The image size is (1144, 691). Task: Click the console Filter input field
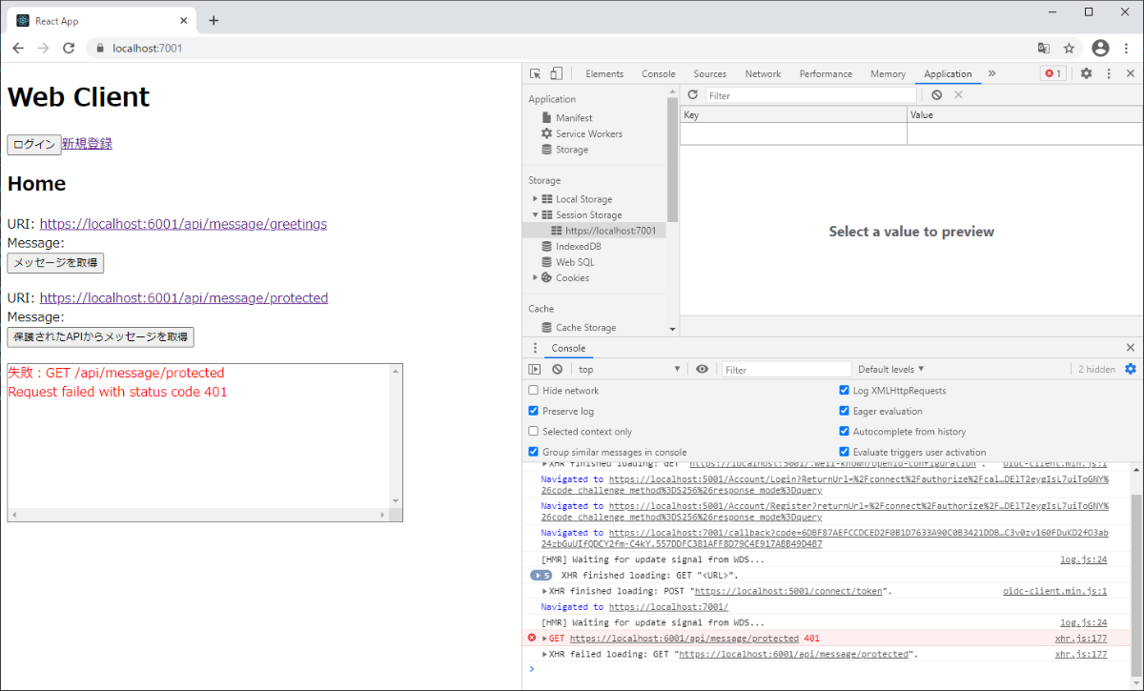pyautogui.click(x=786, y=369)
